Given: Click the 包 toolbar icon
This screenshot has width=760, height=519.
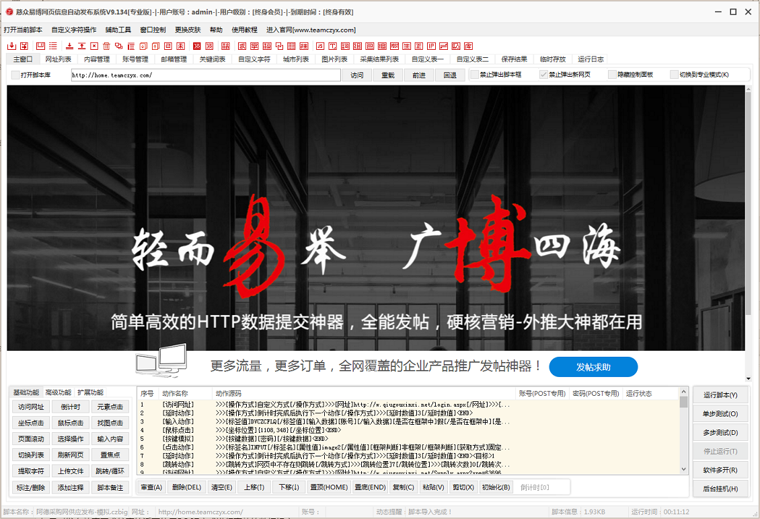Looking at the screenshot, I should tap(369, 46).
